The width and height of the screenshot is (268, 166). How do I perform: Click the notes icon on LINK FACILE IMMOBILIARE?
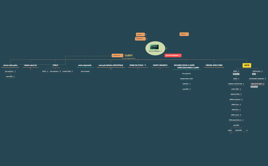pyautogui.click(x=180, y=55)
